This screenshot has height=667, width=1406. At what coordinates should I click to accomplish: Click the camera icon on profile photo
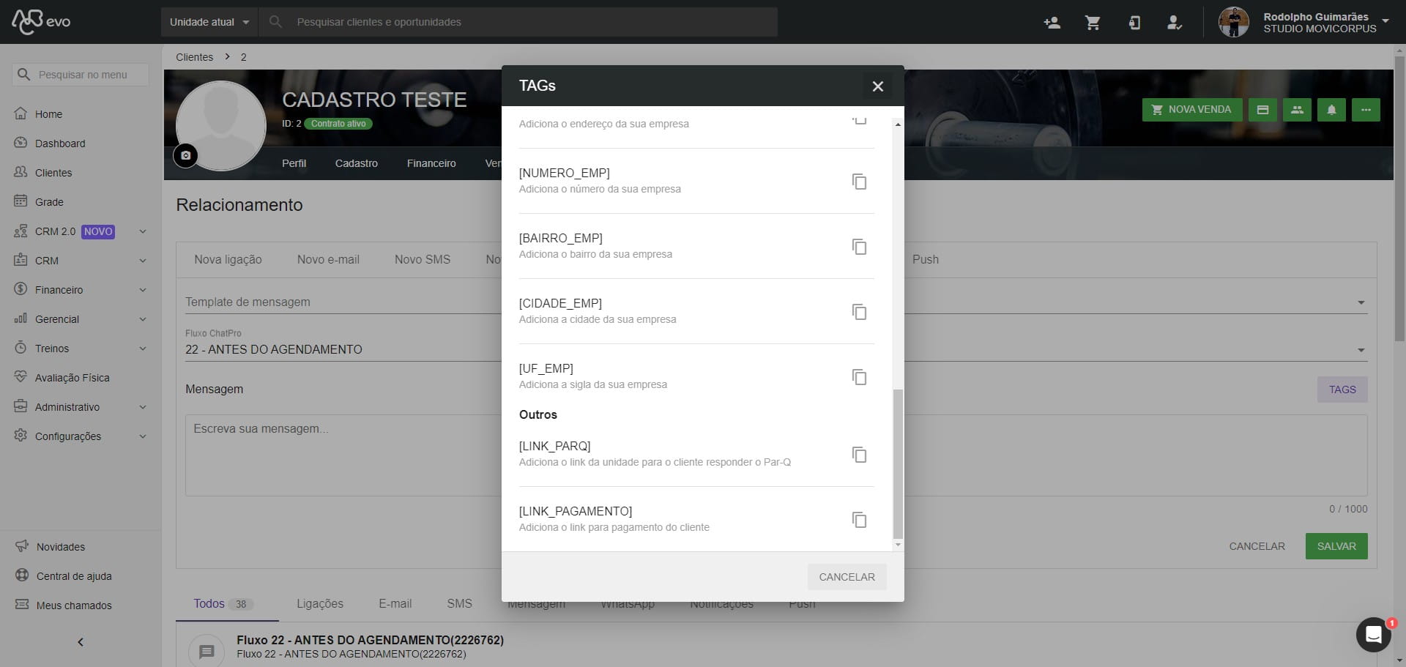click(x=185, y=155)
